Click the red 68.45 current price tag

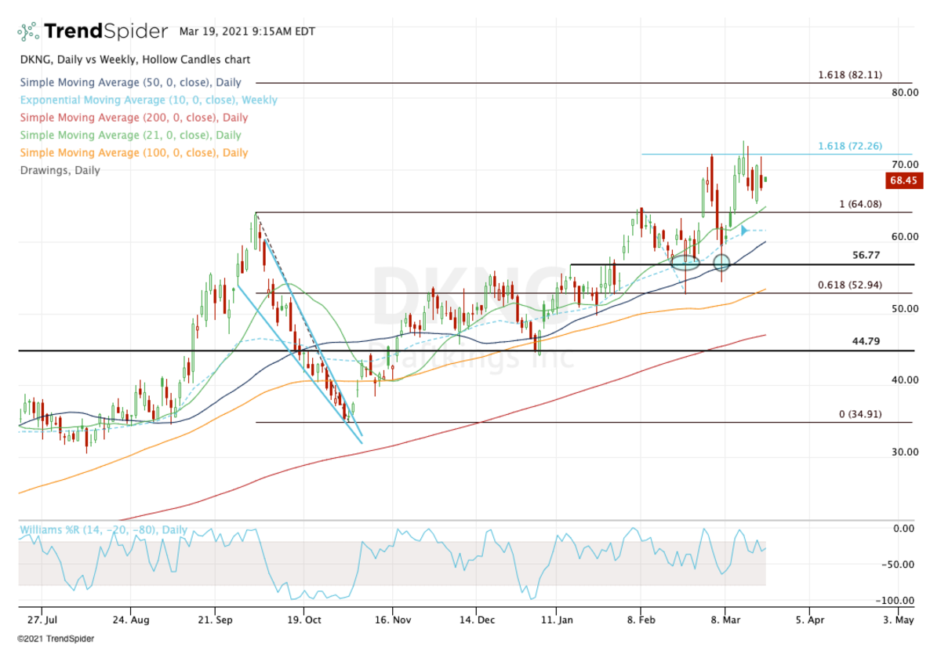pyautogui.click(x=904, y=181)
